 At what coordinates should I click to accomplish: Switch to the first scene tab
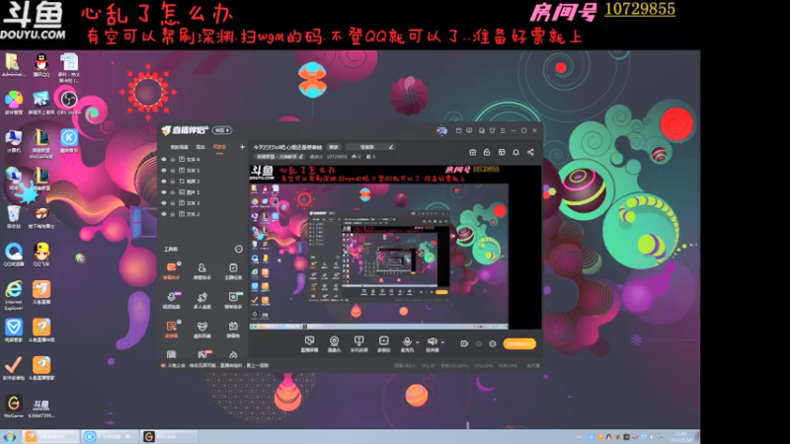coord(179,147)
